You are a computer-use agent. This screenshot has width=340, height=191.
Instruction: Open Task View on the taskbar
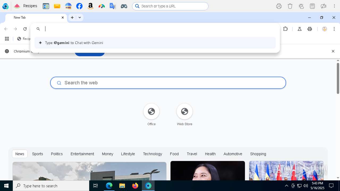coord(96,186)
